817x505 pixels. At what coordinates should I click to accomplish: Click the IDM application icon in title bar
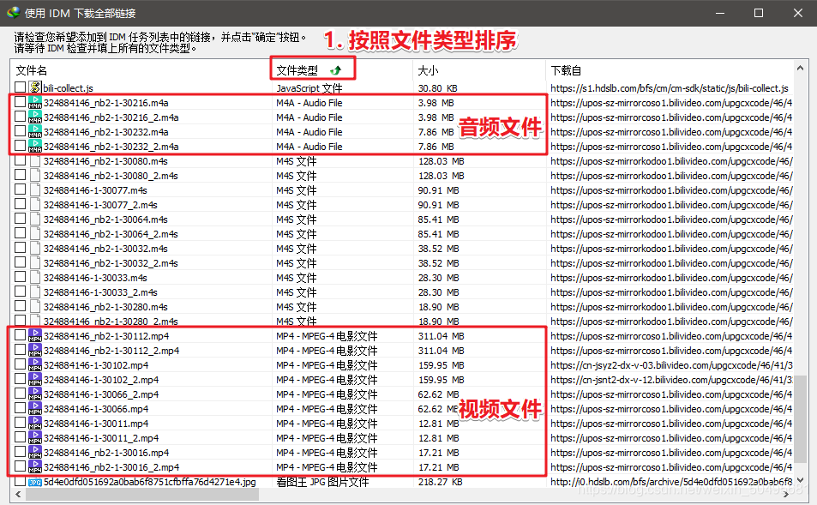[13, 13]
